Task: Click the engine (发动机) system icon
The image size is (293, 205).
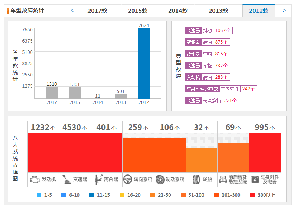Action: 35,179
